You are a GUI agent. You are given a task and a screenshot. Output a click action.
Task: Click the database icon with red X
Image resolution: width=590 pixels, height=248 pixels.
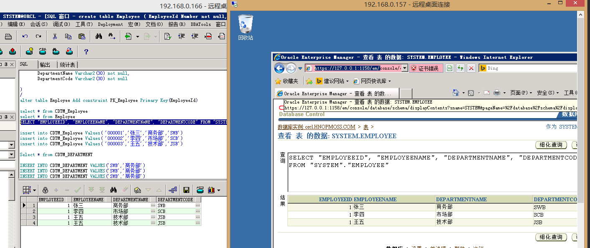69,51
